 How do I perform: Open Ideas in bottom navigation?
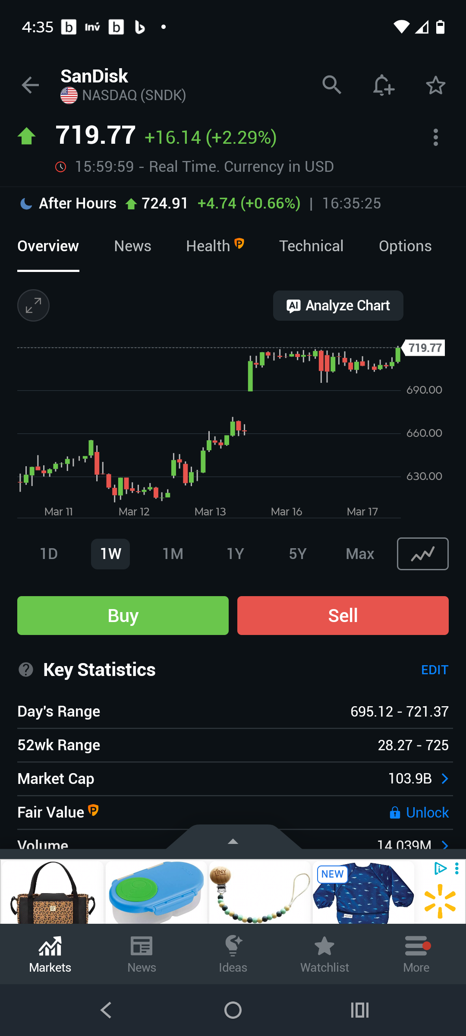pyautogui.click(x=233, y=954)
